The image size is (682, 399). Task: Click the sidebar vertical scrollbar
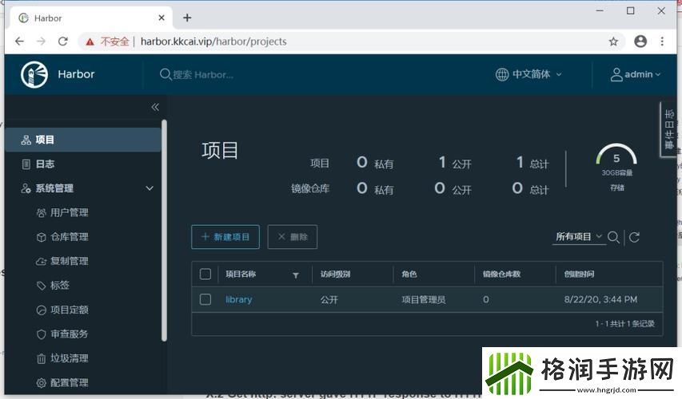[x=164, y=230]
